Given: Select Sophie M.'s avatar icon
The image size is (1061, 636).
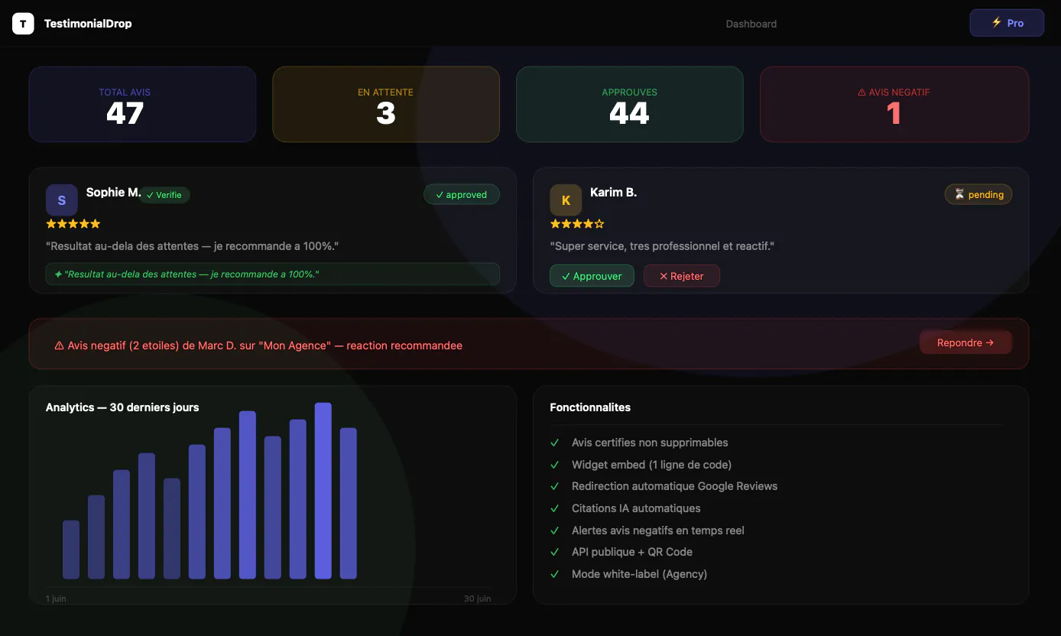Looking at the screenshot, I should click(62, 200).
